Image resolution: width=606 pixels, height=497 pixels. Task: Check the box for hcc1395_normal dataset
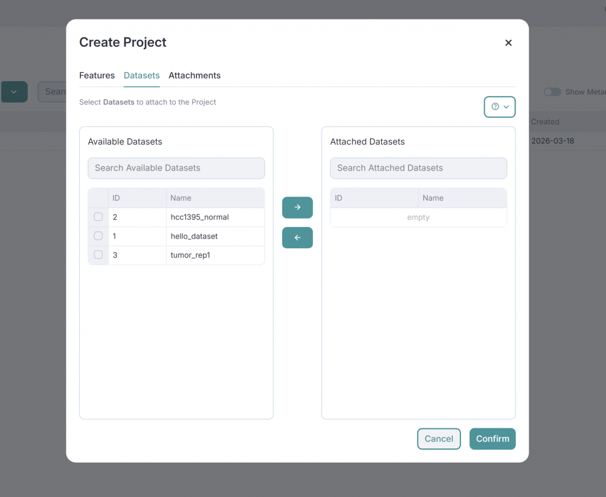[98, 217]
